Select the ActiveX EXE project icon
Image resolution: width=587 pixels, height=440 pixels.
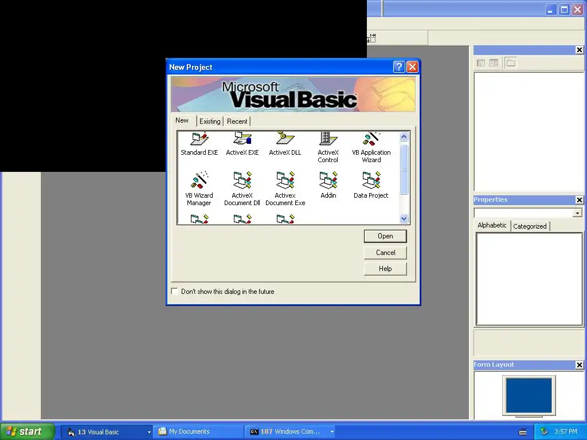242,139
